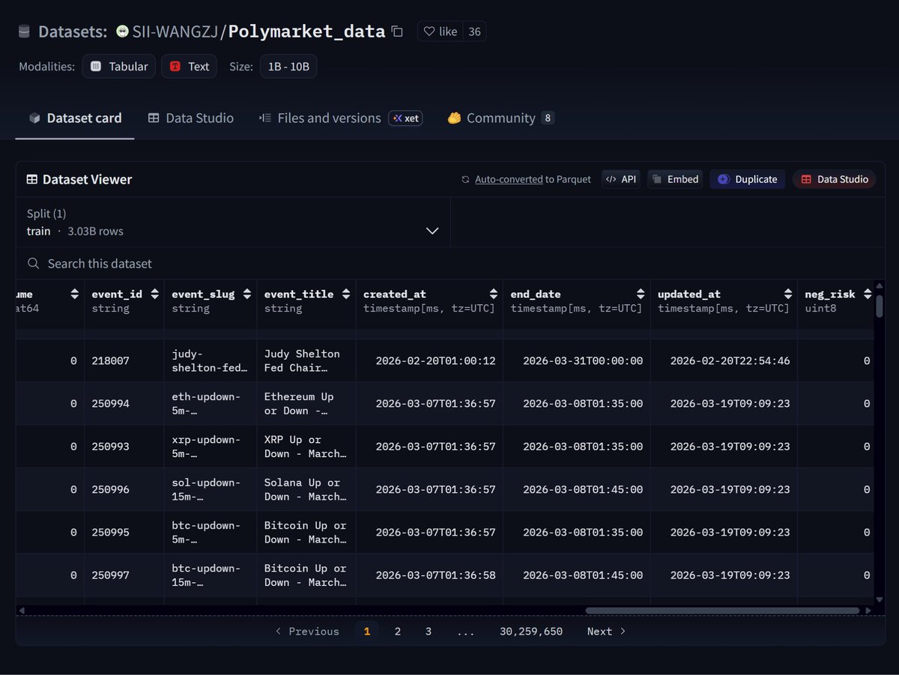The height and width of the screenshot is (675, 899).
Task: Sort by event_title column
Action: (346, 294)
